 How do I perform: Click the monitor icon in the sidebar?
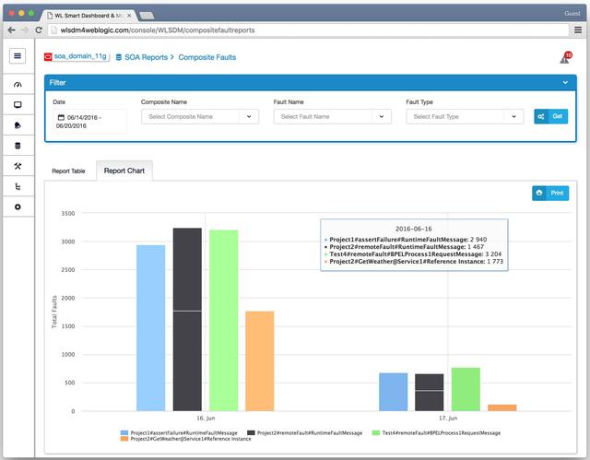18,105
